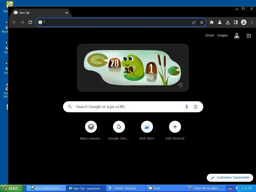Switch to Oracle VM VirtualBox taskbar window

pos(206,188)
